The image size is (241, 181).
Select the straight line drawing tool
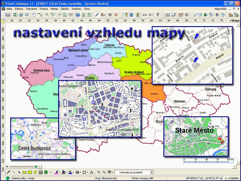pos(13,172)
